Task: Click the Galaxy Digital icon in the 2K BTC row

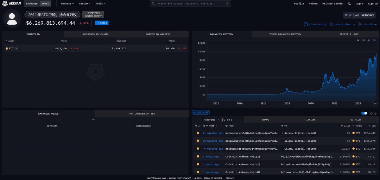Action: [x=282, y=133]
